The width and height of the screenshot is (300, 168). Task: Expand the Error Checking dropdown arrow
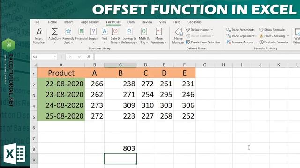click(288, 36)
